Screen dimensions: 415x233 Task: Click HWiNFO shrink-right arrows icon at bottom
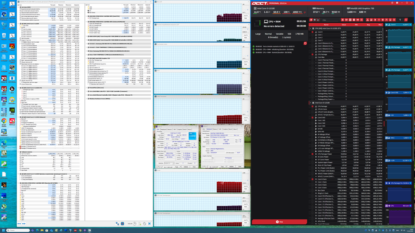tap(24, 224)
